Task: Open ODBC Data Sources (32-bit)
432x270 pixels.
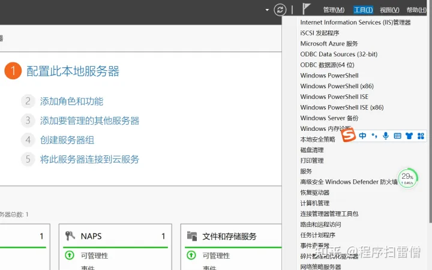Action: [338, 54]
